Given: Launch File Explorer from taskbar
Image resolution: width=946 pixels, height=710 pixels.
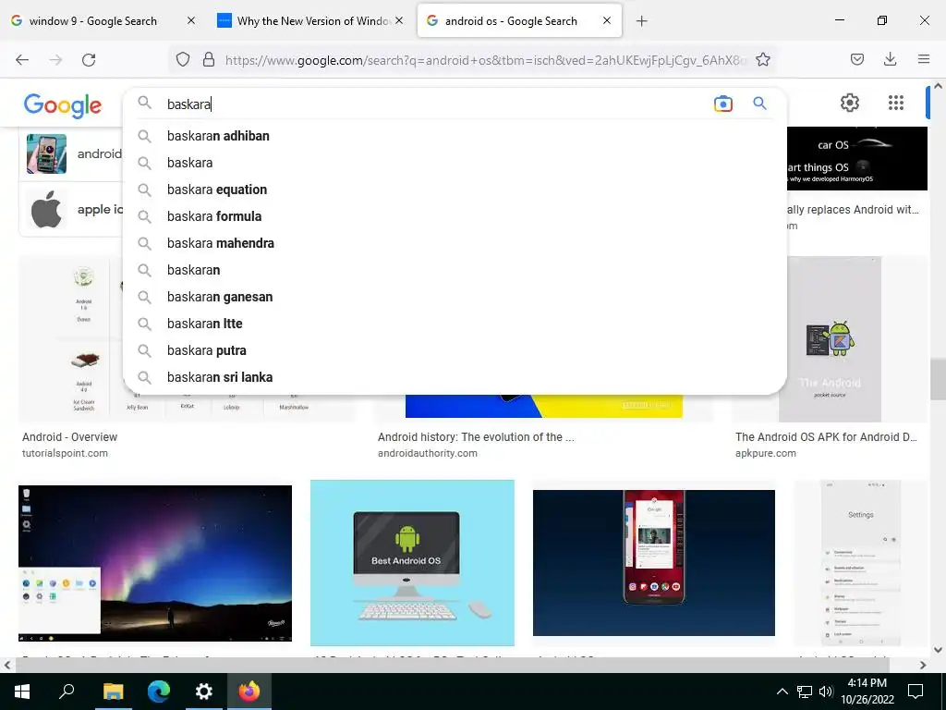Looking at the screenshot, I should 113,692.
